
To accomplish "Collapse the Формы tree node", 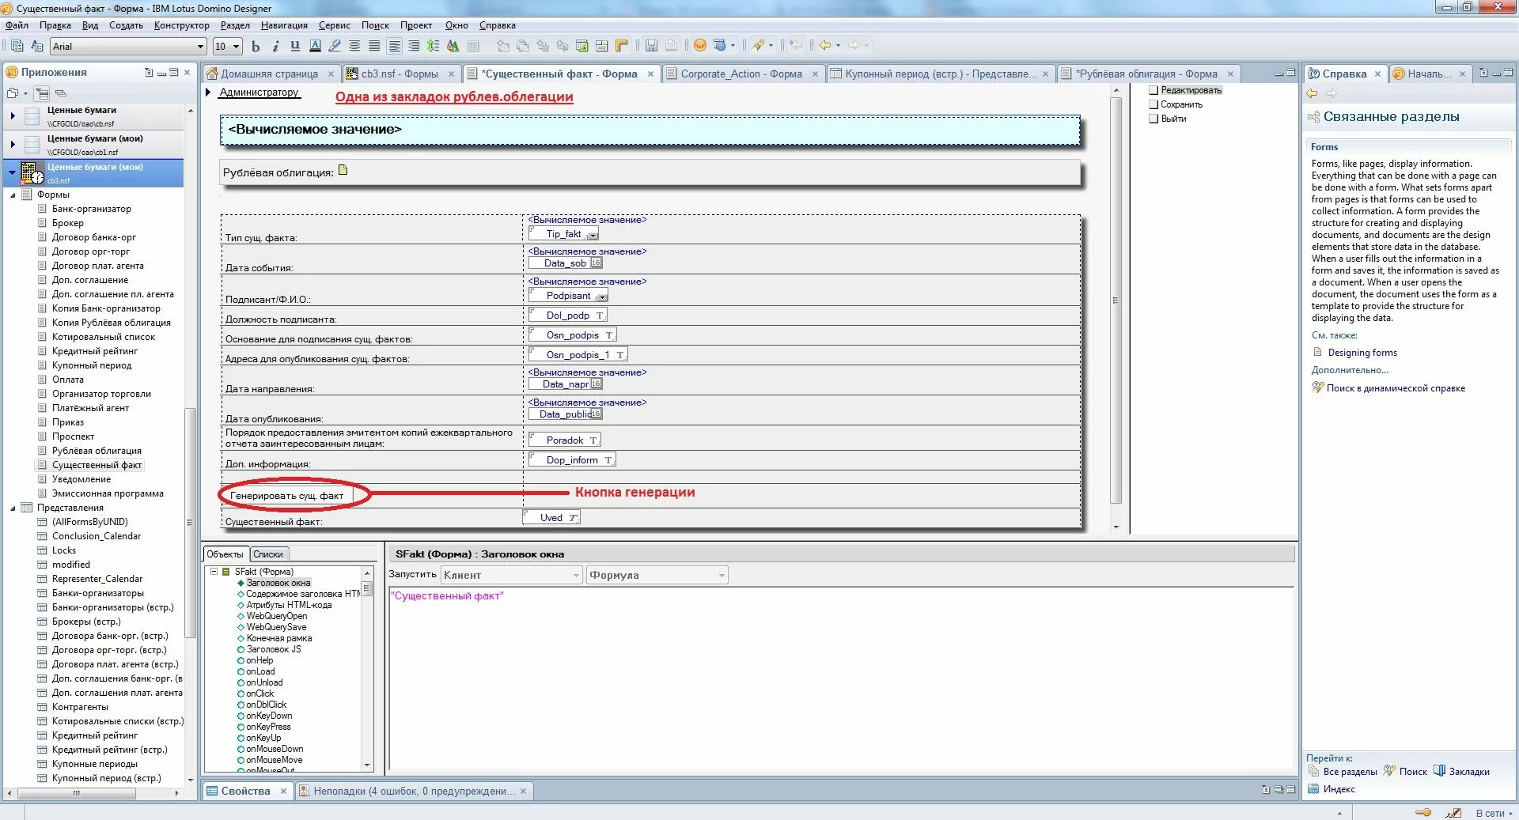I will tap(13, 195).
